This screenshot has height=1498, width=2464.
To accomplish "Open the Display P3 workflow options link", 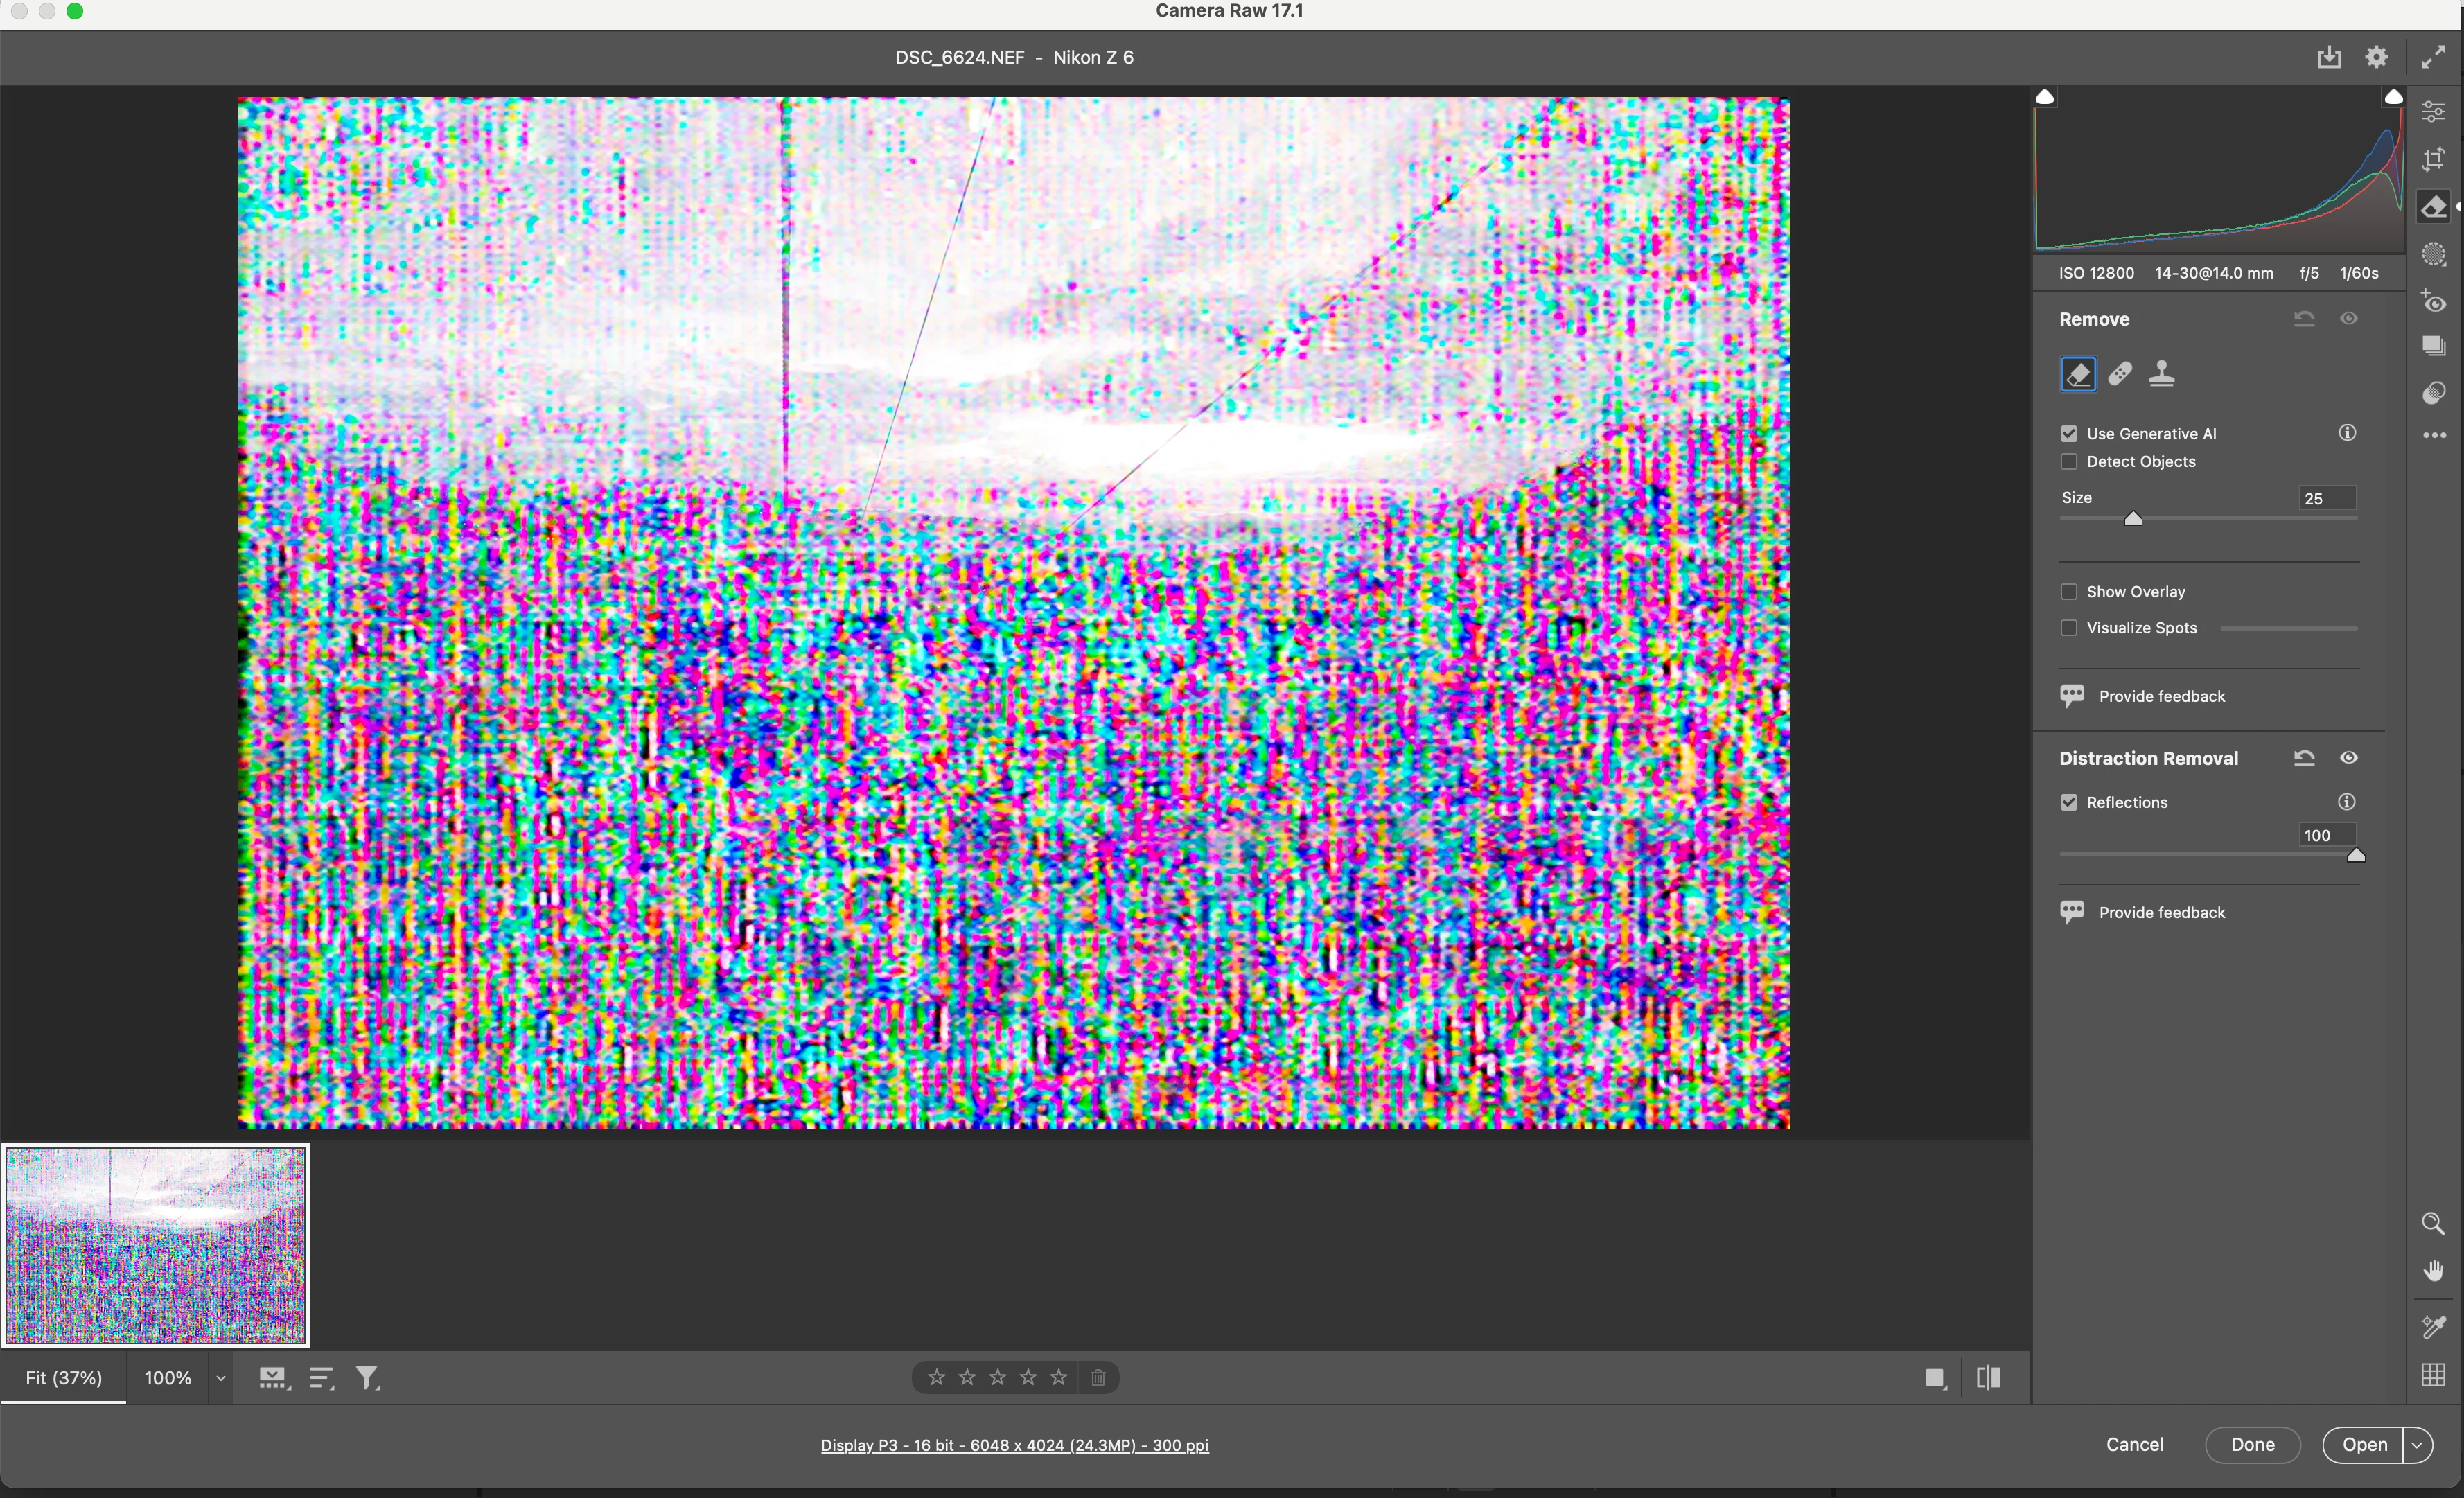I will tap(1014, 1445).
